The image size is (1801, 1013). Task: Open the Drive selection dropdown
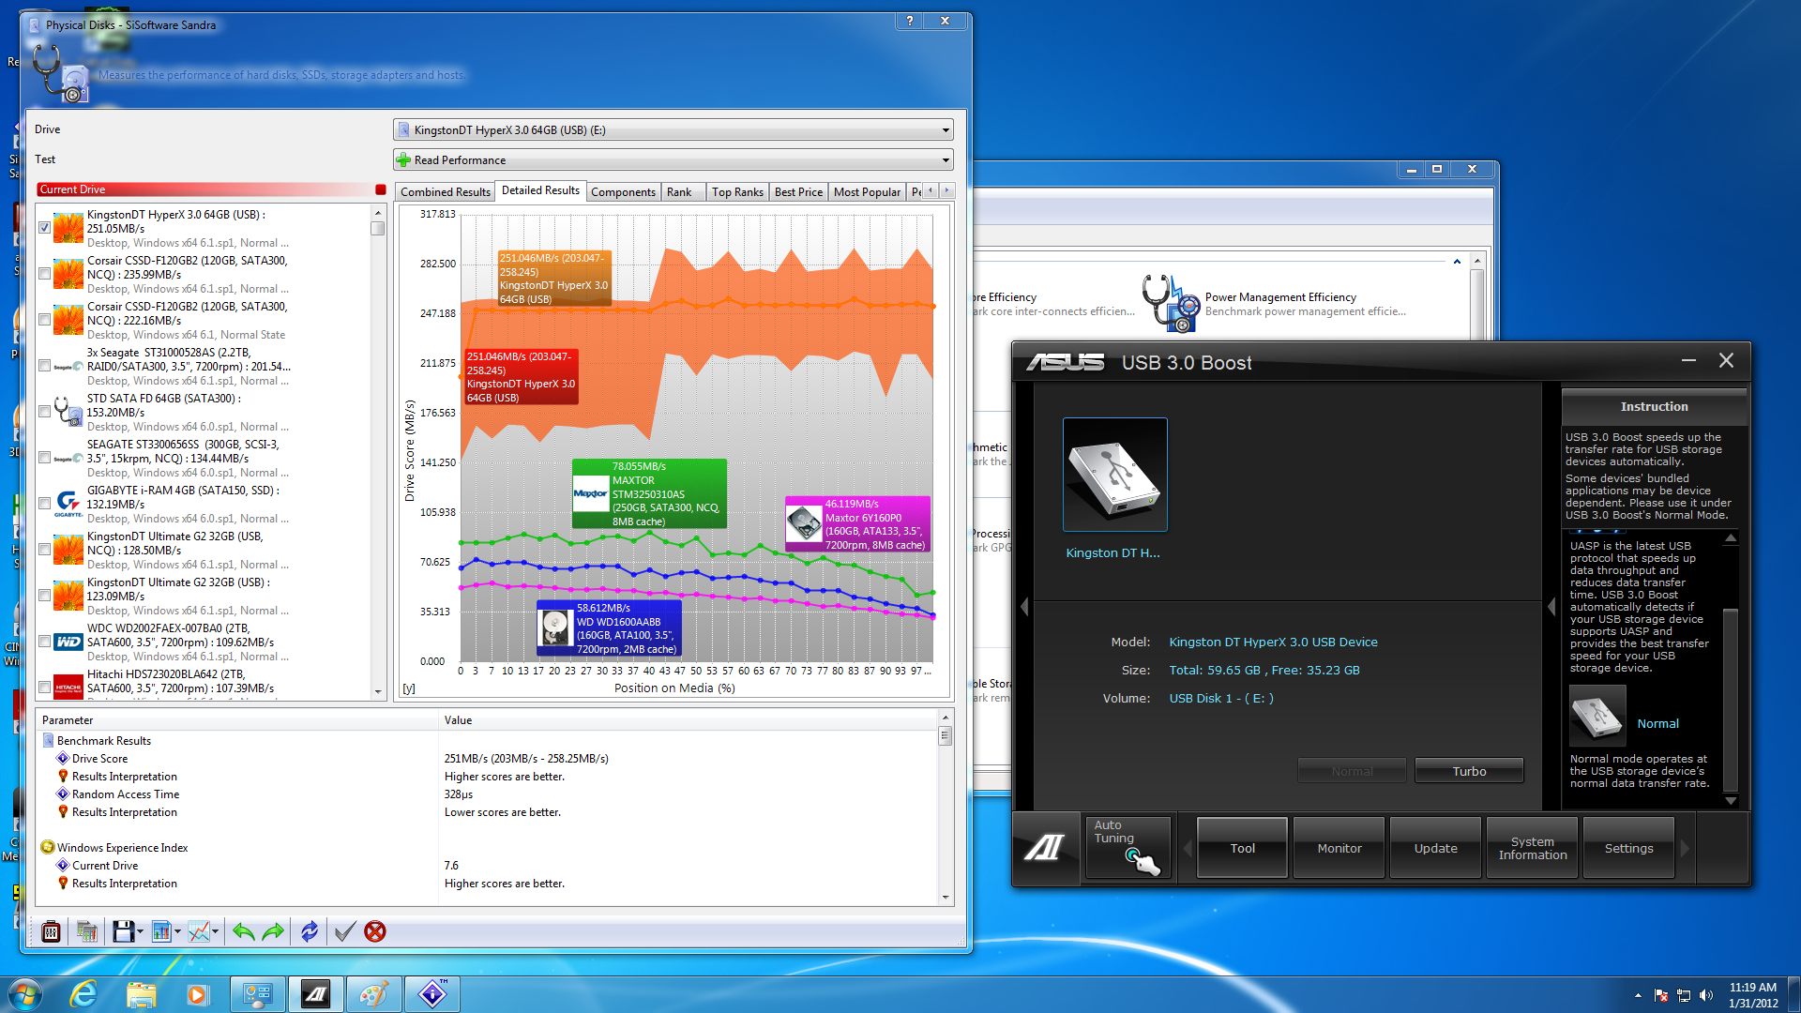tap(673, 130)
